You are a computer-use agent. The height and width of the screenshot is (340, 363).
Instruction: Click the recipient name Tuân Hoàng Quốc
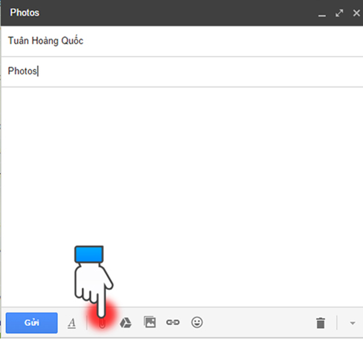pyautogui.click(x=46, y=41)
